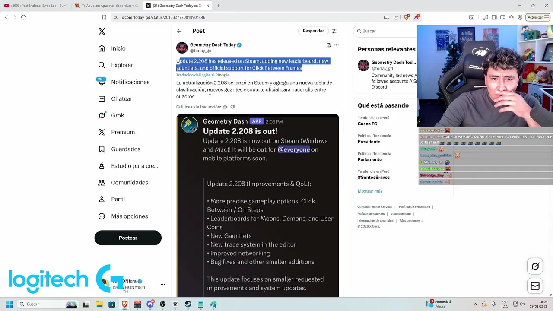Toggle the browser sidebar panel icon
The height and width of the screenshot is (311, 553).
pos(494,17)
